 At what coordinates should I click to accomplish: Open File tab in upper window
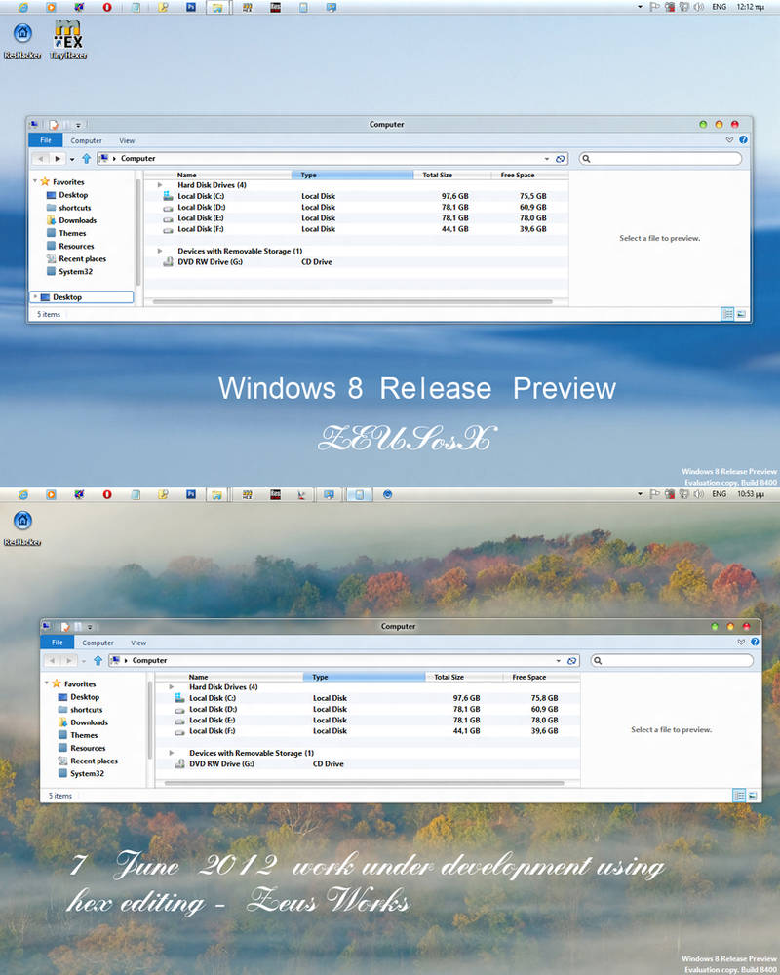(46, 140)
